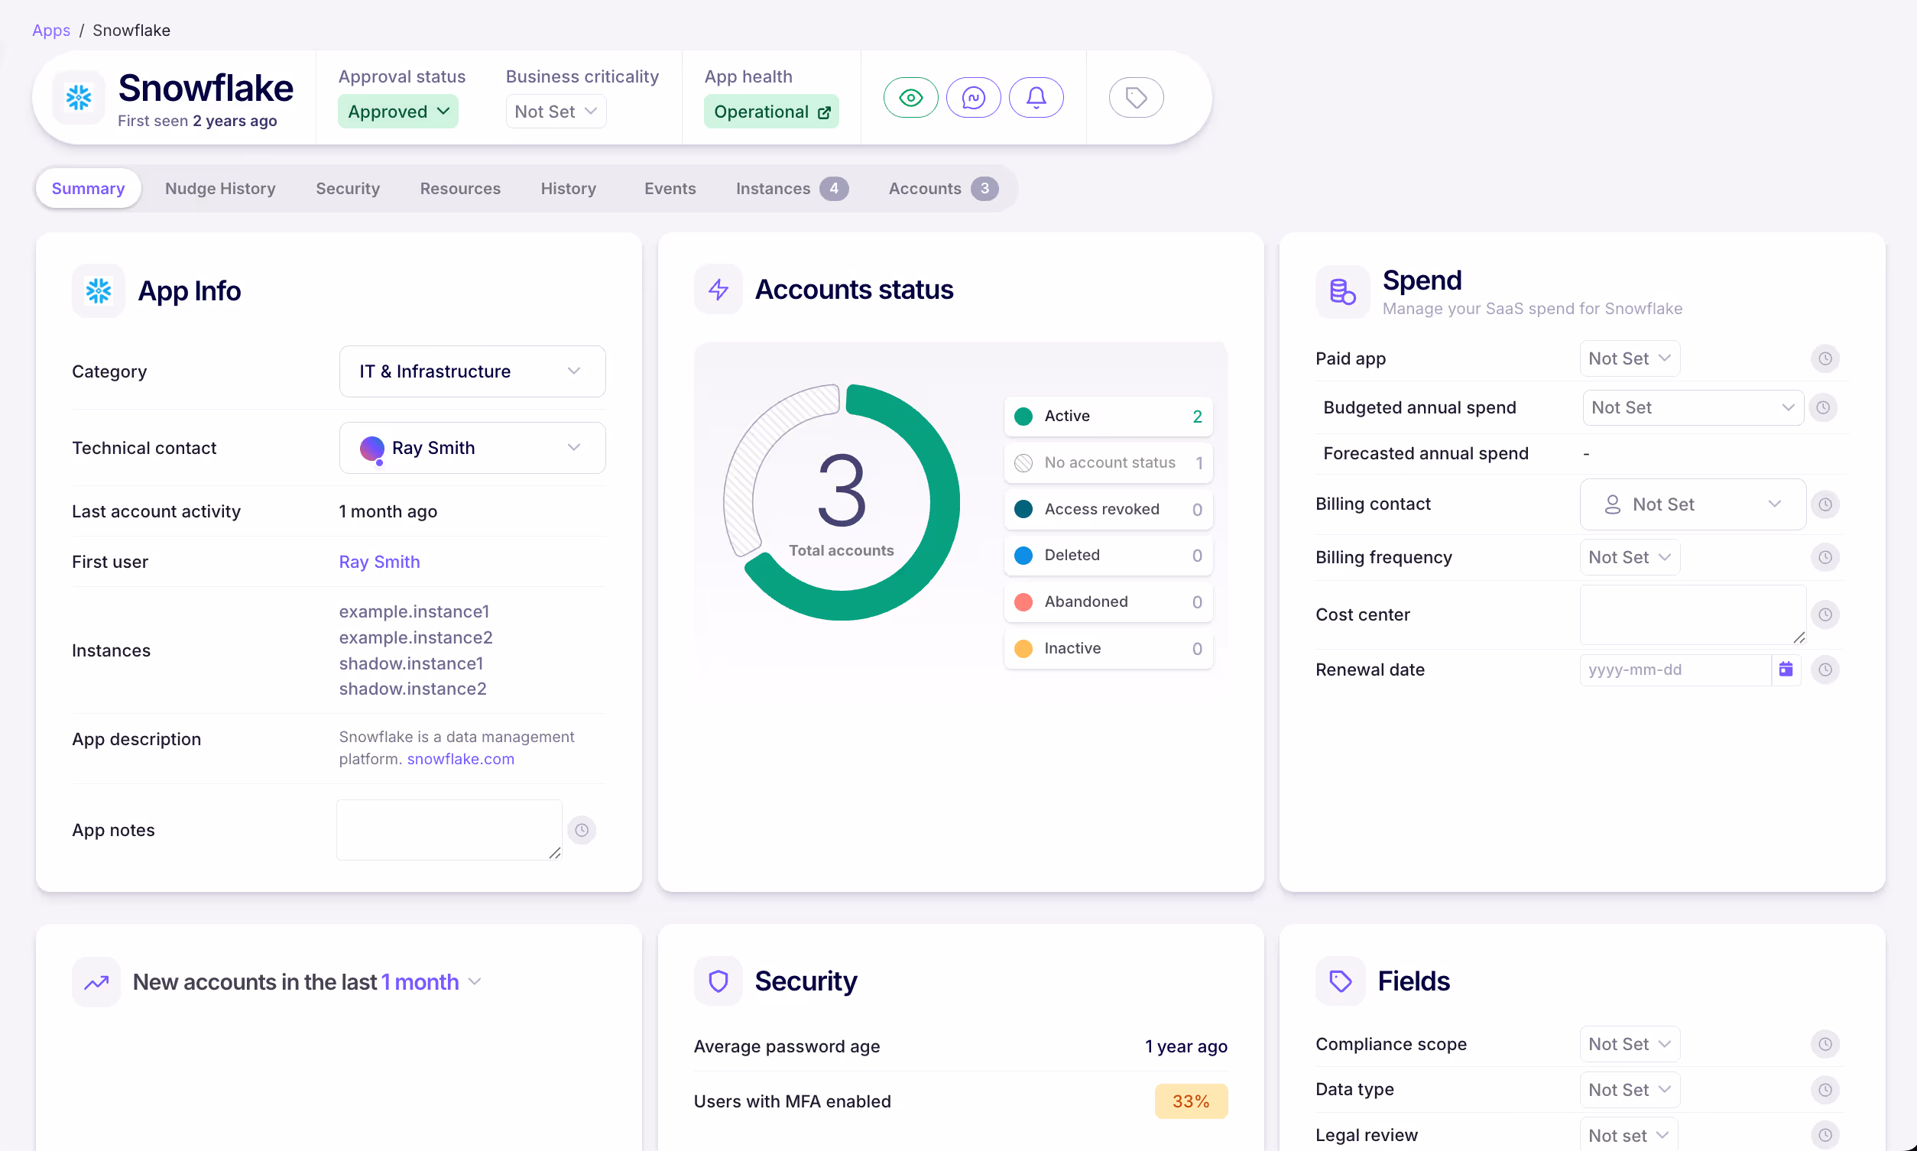The width and height of the screenshot is (1917, 1151).
Task: Click the Snowflake logo in header
Action: click(x=78, y=98)
